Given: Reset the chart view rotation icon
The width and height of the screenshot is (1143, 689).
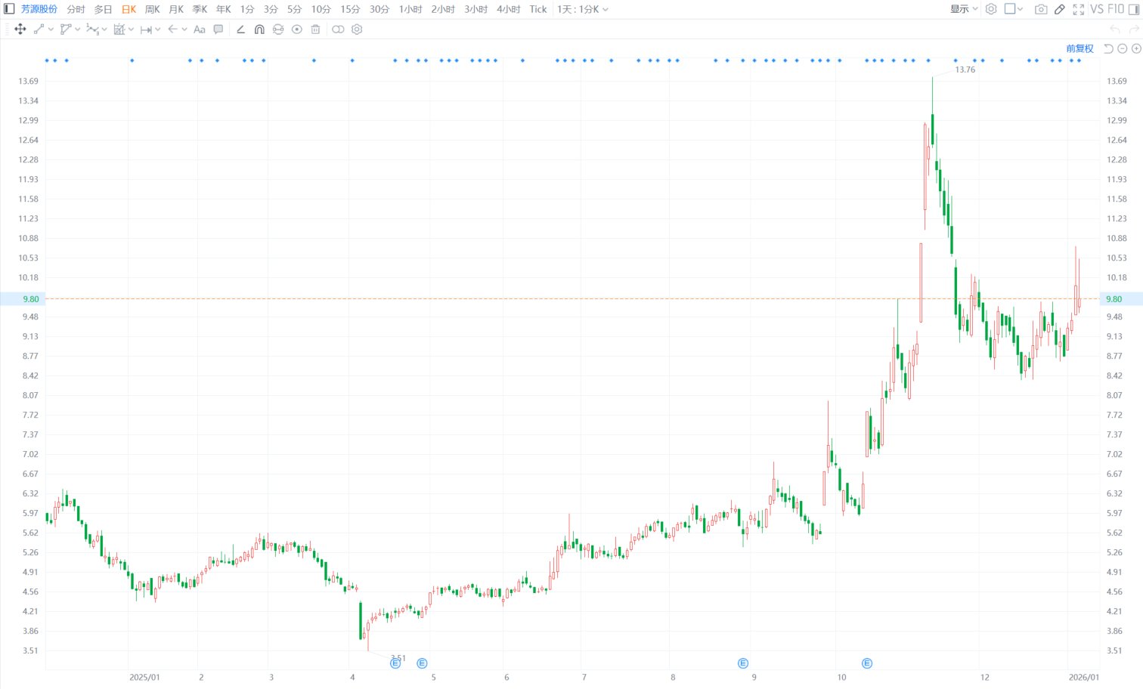Looking at the screenshot, I should pyautogui.click(x=1108, y=48).
